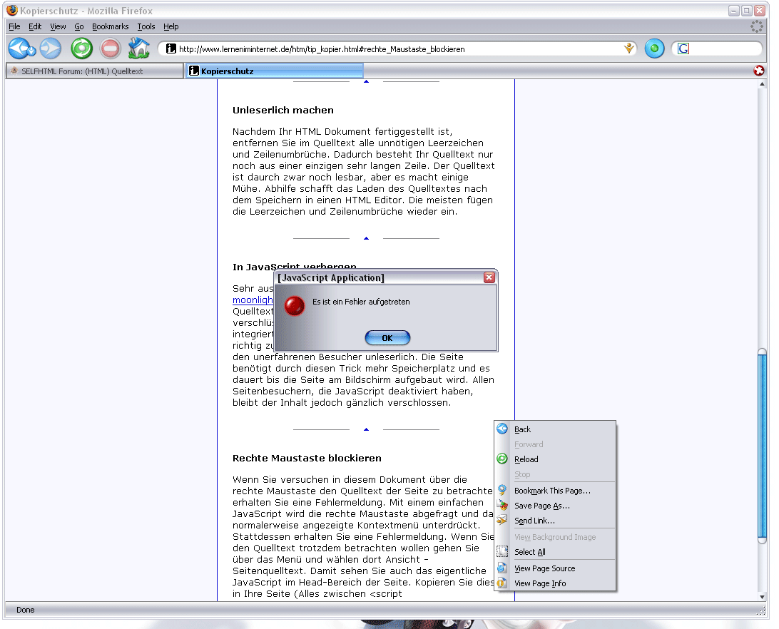Choose Bookmark This Page... in context menu
Screen dimensions: 779x629
pos(552,491)
